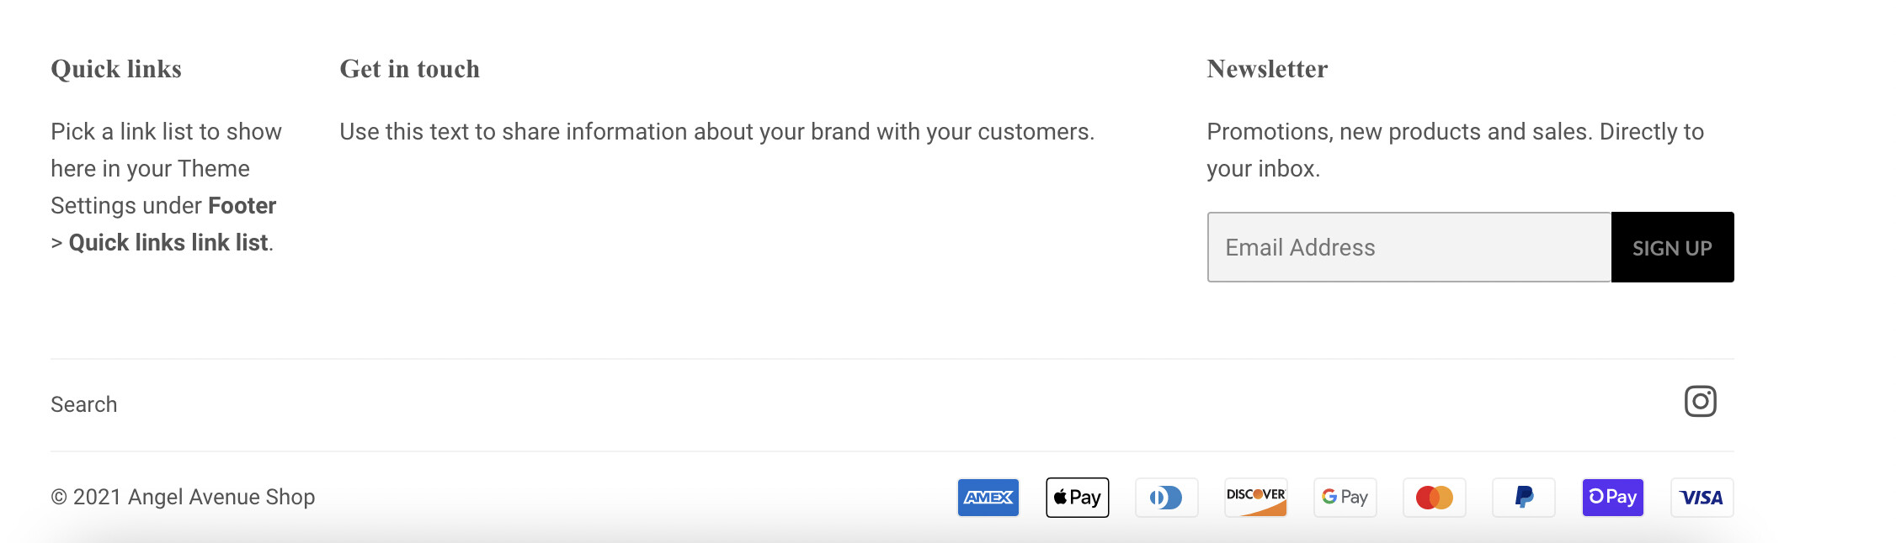Click the Quick links heading

click(116, 69)
